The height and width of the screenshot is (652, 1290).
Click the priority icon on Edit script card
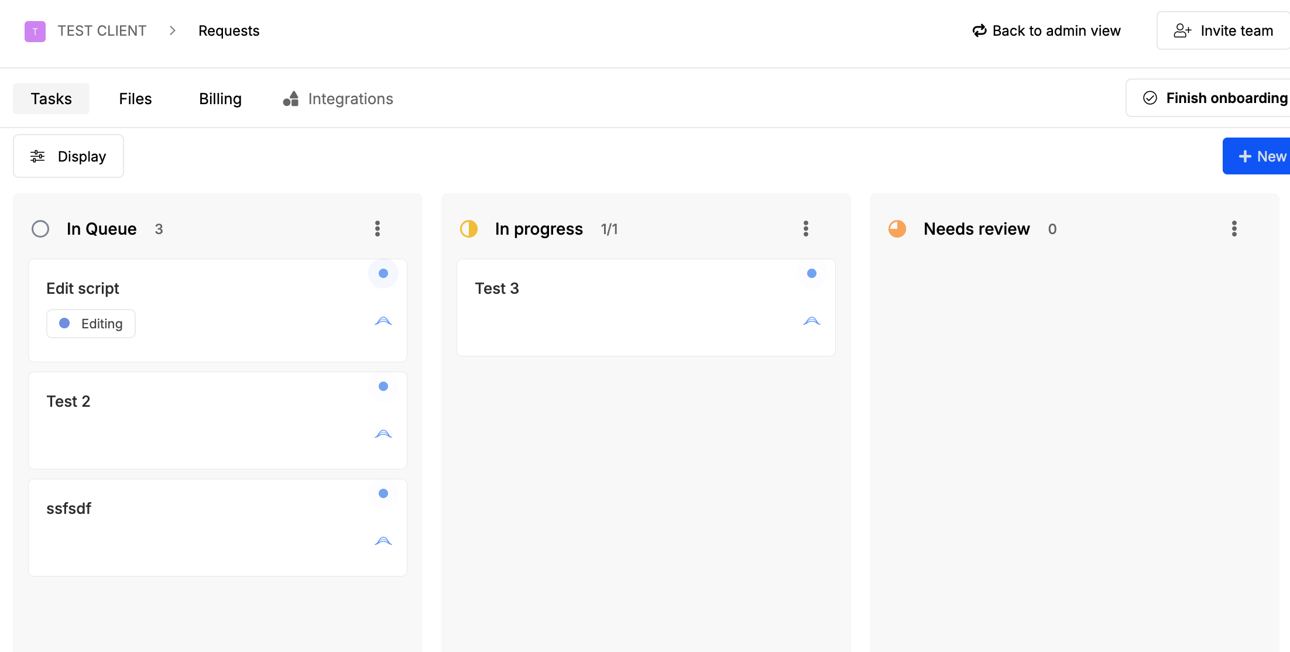coord(383,321)
